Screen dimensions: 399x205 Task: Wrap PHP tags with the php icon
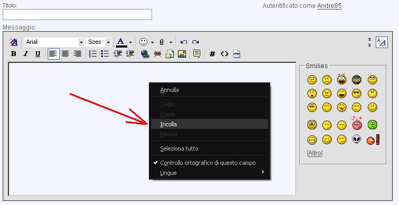[x=237, y=54]
